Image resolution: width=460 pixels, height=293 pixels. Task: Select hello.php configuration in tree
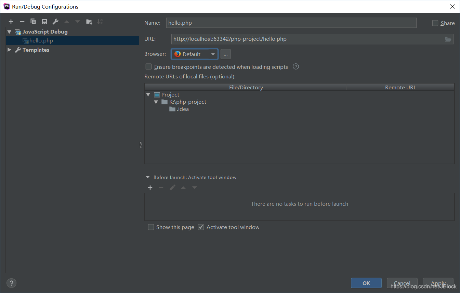[x=72, y=41]
